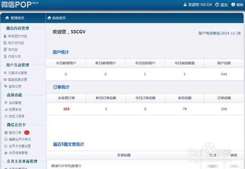This screenshot has height=169, width=245.
Task: Select the 用户互动管理 section heading
Action: (17, 65)
